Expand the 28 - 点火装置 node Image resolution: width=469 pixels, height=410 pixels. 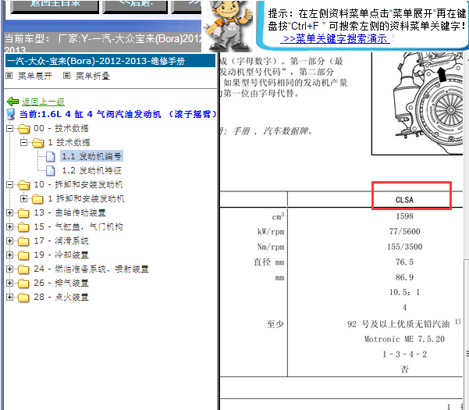9,298
